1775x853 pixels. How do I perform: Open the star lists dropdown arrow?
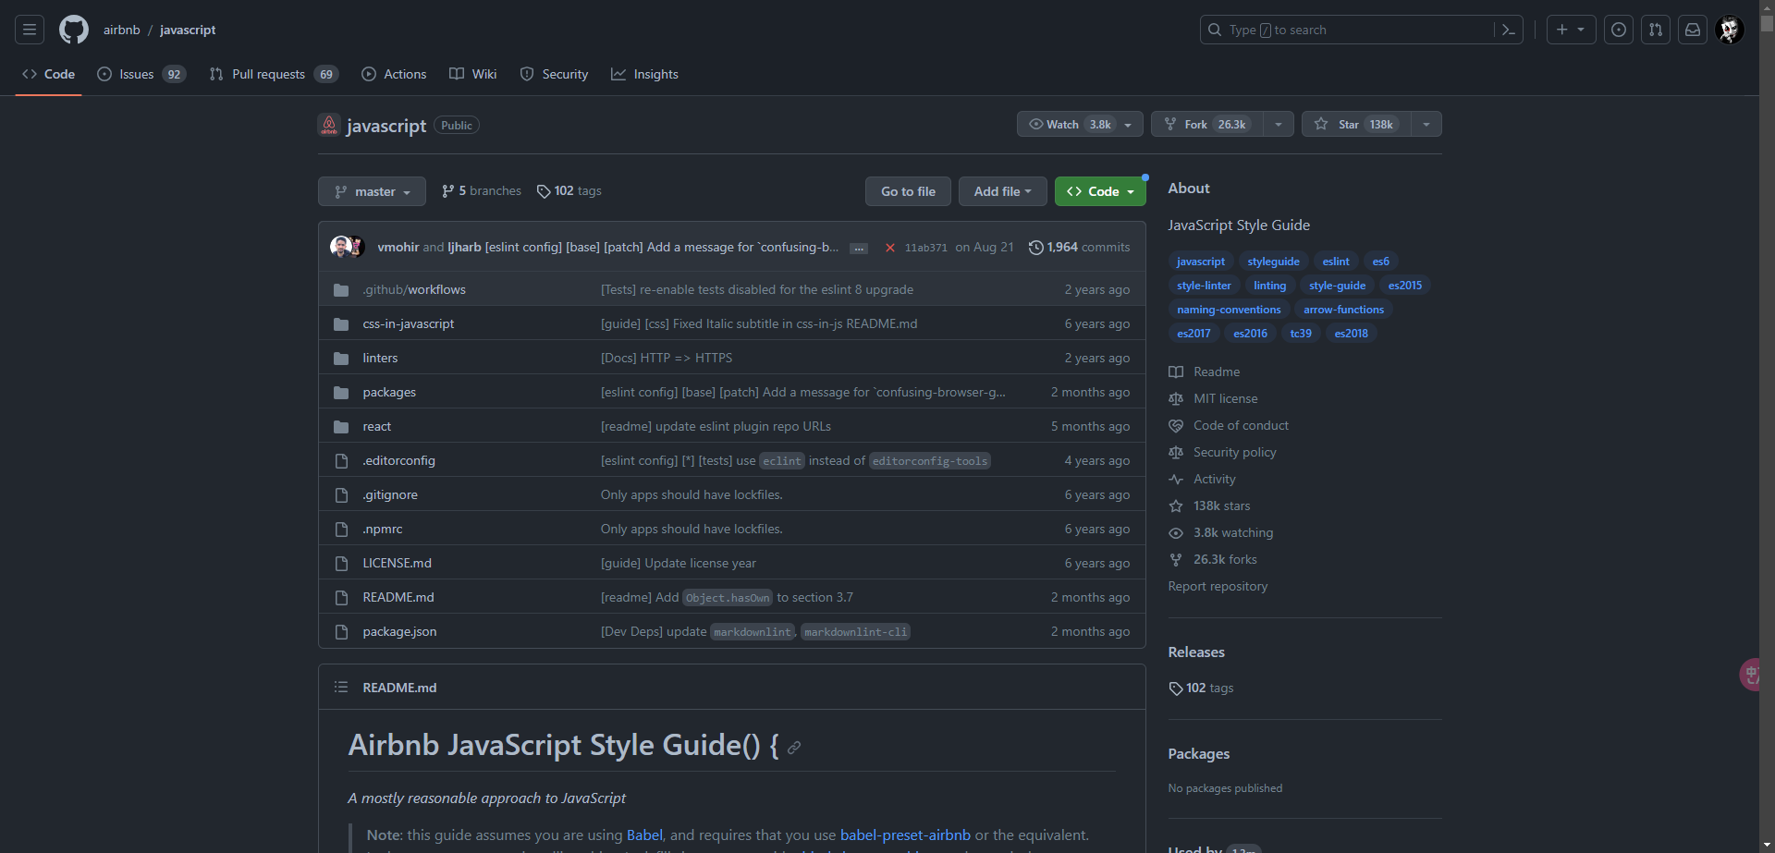point(1426,124)
